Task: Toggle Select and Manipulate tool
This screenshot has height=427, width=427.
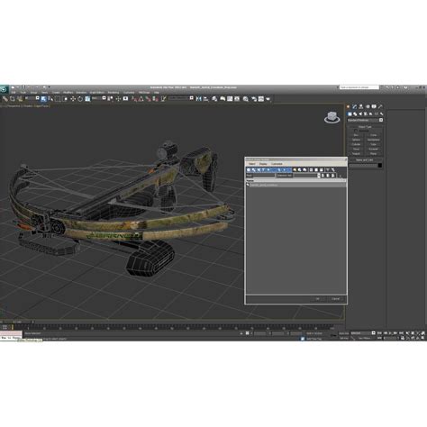Action: [x=118, y=99]
